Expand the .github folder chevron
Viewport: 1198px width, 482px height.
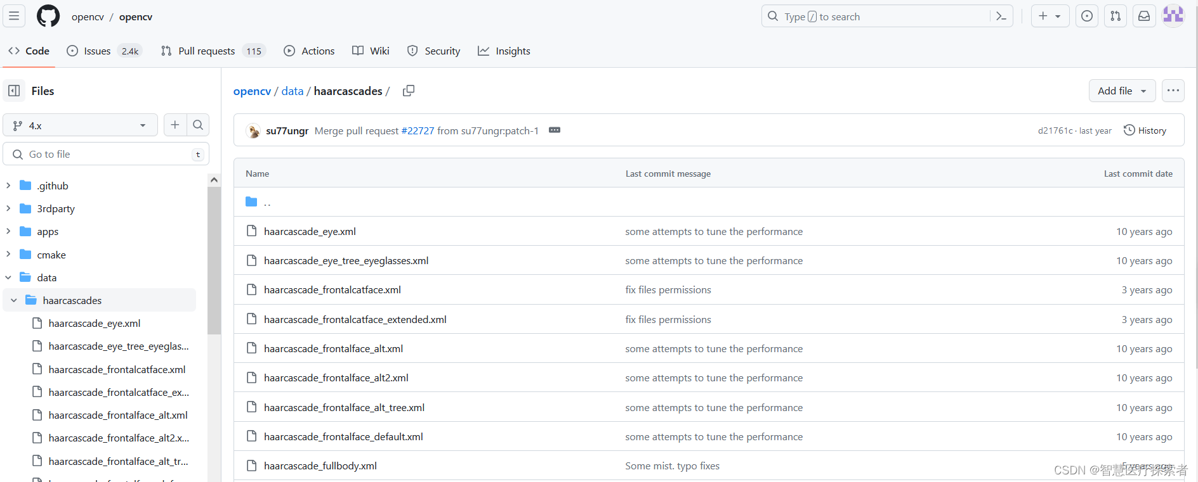pyautogui.click(x=8, y=186)
